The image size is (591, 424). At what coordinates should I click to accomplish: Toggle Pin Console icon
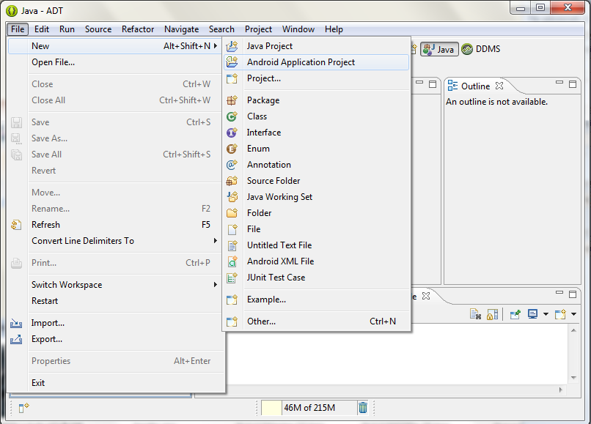[515, 314]
